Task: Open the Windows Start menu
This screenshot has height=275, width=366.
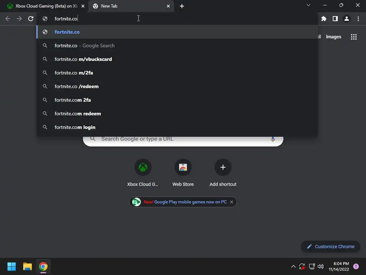Action: point(11,266)
